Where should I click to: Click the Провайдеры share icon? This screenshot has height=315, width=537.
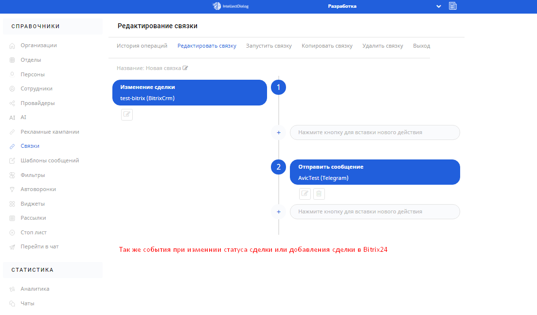pyautogui.click(x=12, y=103)
